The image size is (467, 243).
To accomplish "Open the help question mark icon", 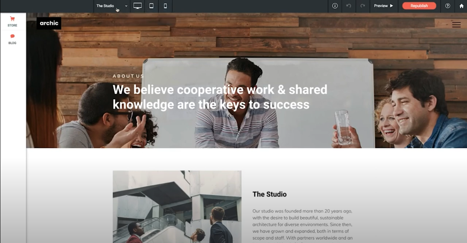I will click(447, 6).
